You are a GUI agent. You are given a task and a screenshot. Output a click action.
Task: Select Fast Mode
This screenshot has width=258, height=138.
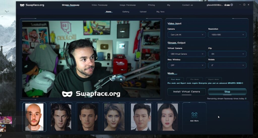[x=176, y=79]
